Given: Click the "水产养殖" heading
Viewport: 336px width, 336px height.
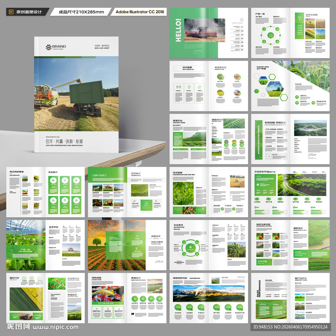Looking at the screenshot, I should click(x=261, y=69).
